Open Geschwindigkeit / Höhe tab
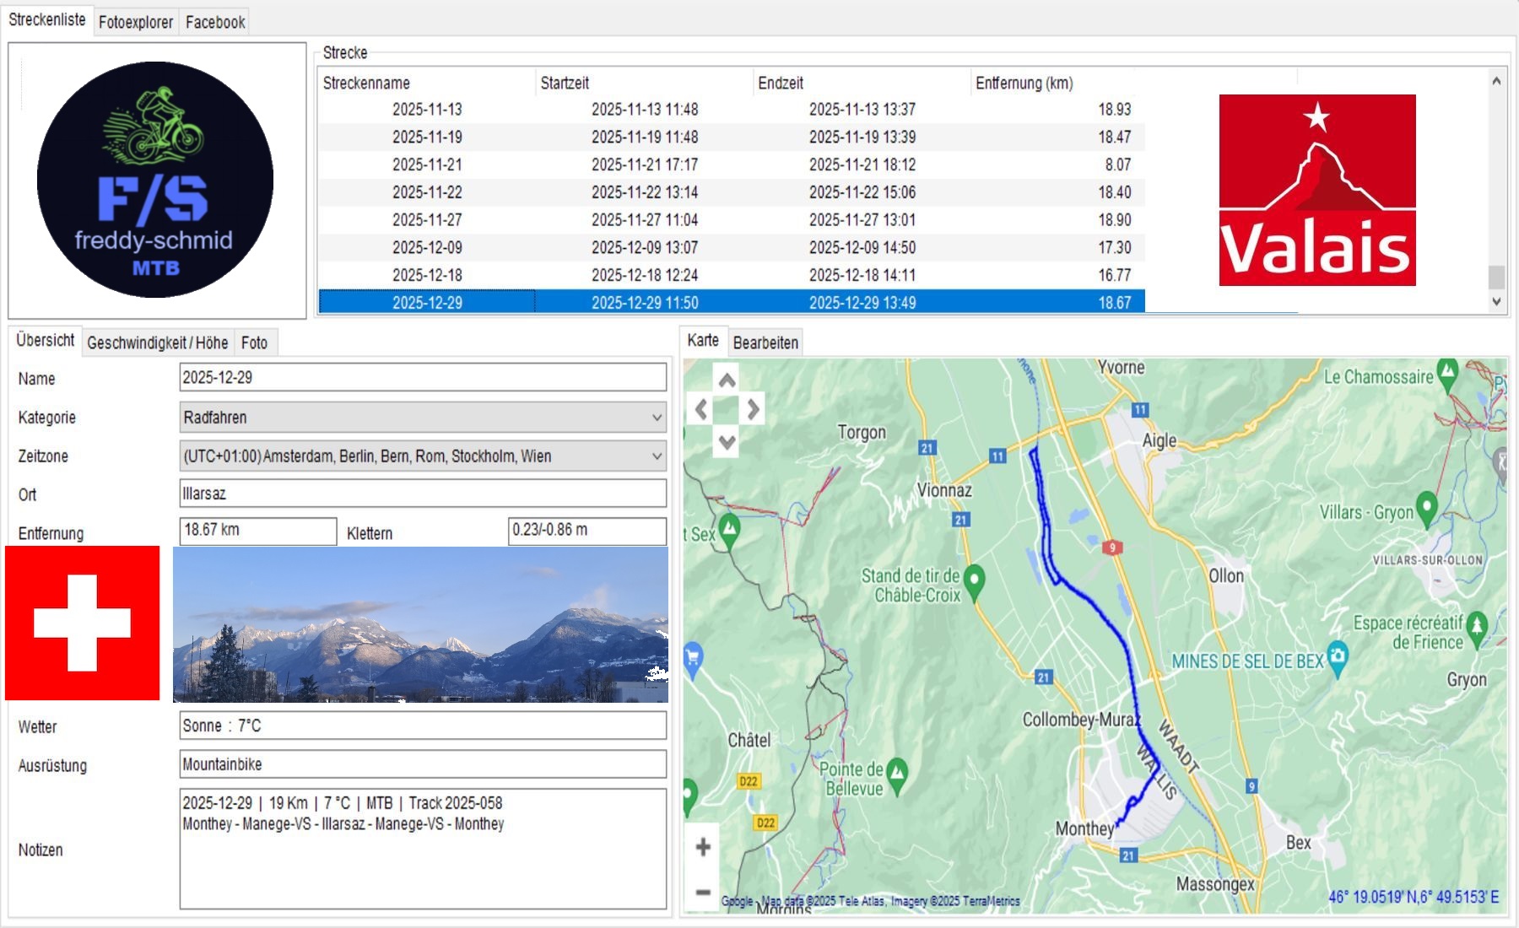 coord(157,343)
